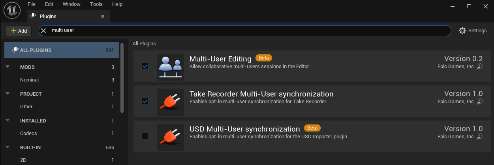The width and height of the screenshot is (494, 165).
Task: Click the Add button
Action: tap(19, 31)
